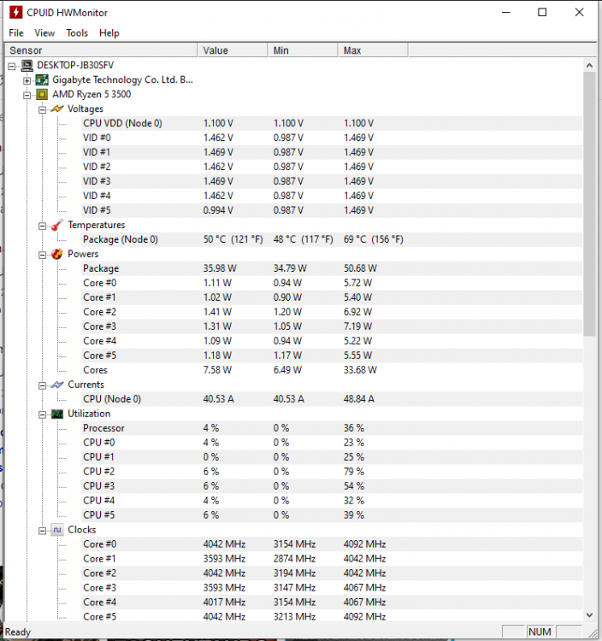Click the Ready status bar text

(18, 632)
